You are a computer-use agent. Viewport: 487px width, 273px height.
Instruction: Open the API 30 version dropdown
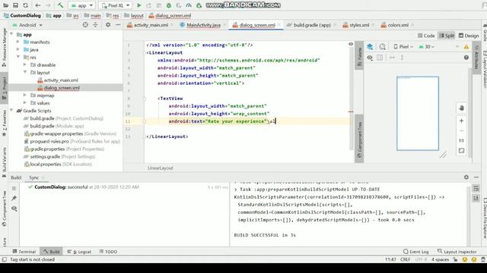click(426, 47)
